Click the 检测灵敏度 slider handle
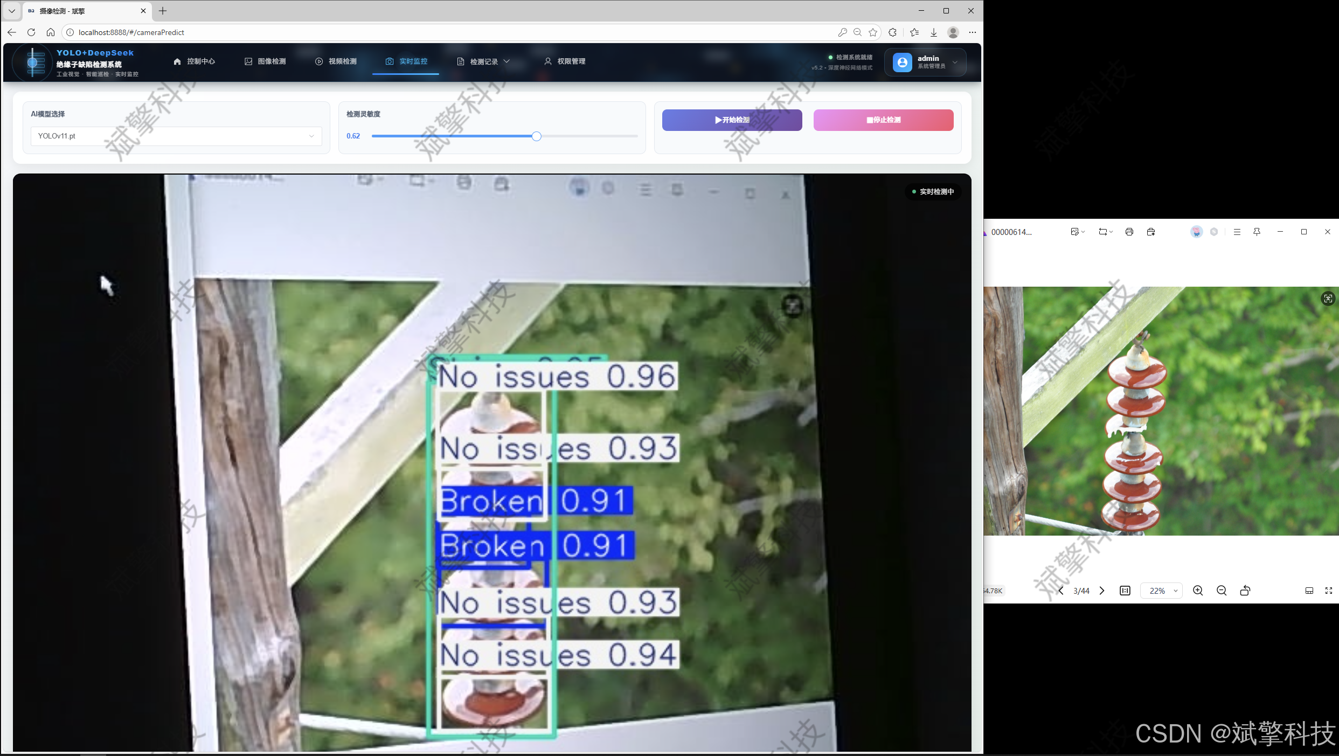This screenshot has width=1339, height=756. [x=536, y=136]
